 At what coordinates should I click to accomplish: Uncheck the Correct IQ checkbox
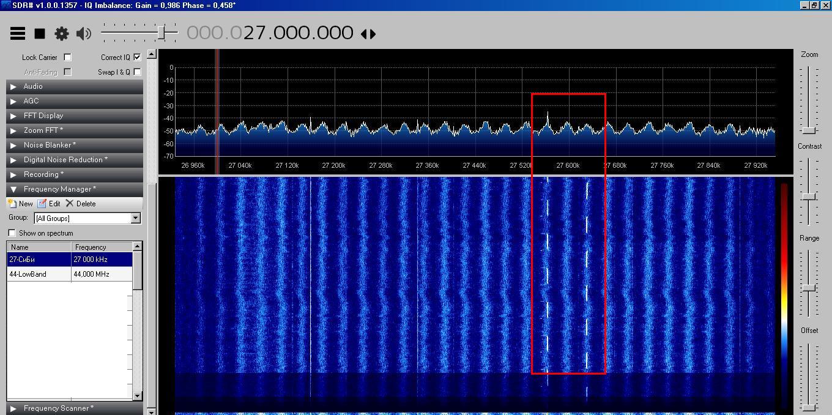[137, 57]
